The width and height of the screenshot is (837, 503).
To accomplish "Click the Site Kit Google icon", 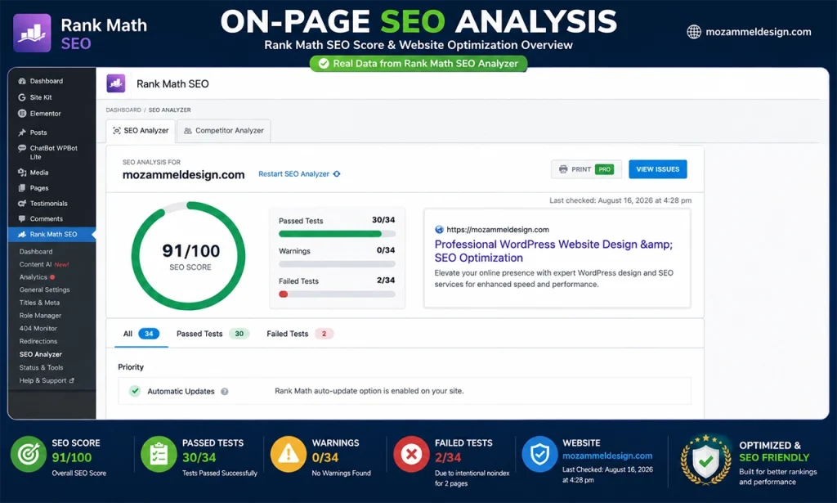I will 22,97.
